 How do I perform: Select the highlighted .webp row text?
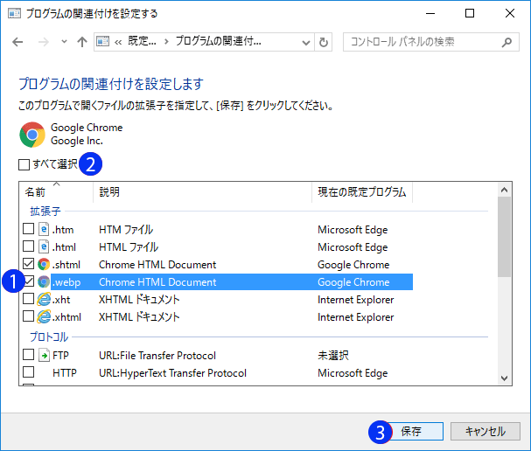[232, 281]
